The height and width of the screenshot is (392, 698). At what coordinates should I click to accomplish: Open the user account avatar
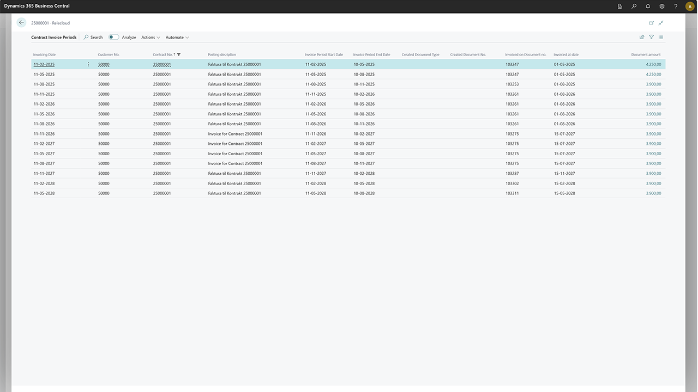689,7
